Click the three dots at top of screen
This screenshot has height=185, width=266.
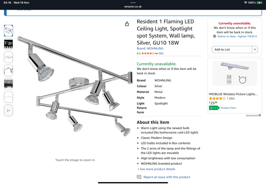tap(133, 2)
